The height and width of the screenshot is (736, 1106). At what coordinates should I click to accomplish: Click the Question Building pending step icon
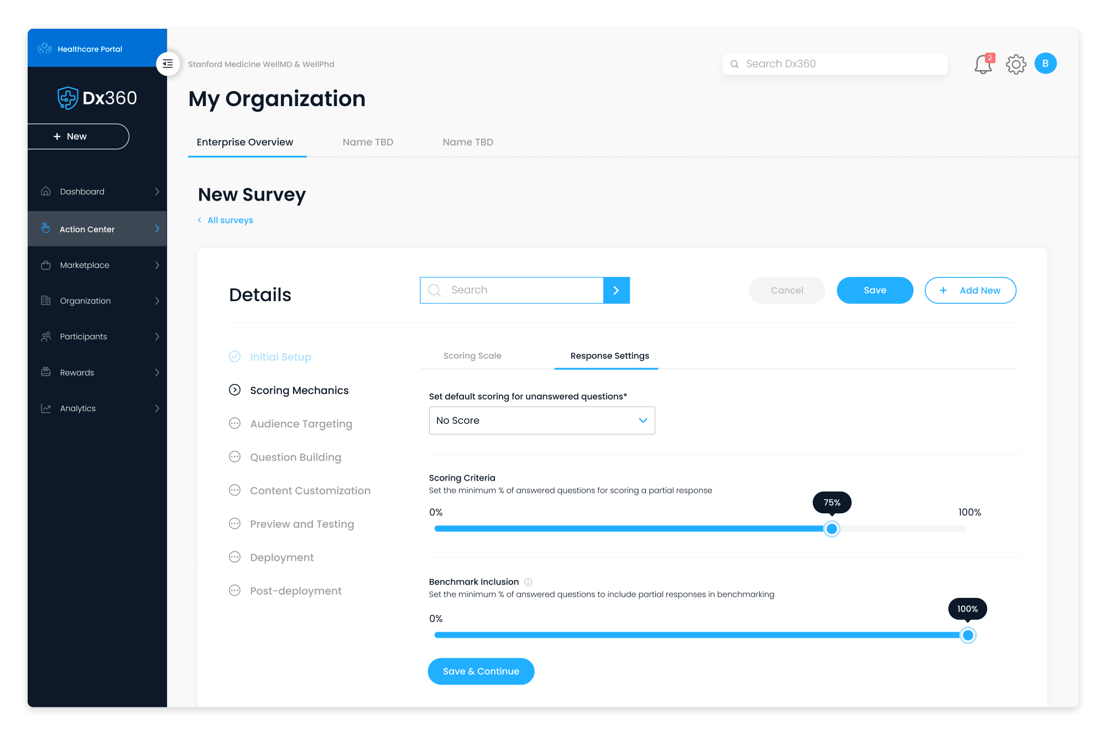pos(235,457)
